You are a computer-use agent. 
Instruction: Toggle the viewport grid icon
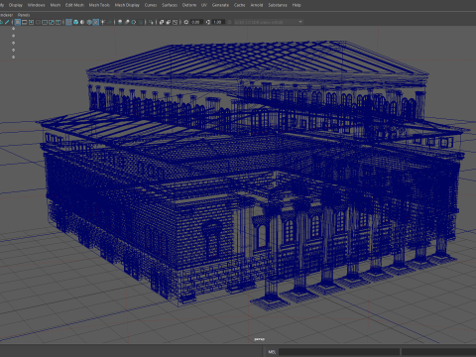[18, 22]
